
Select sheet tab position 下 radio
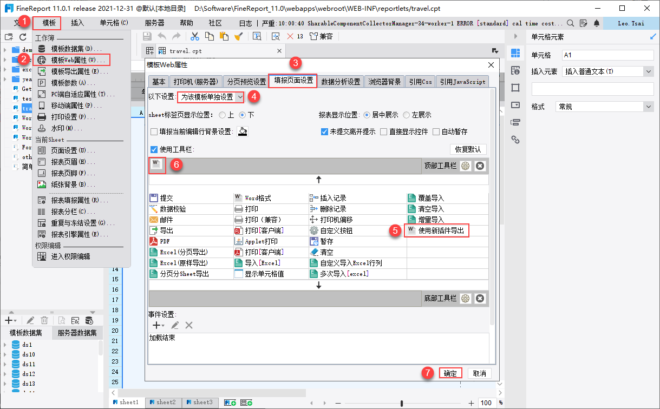coord(242,115)
